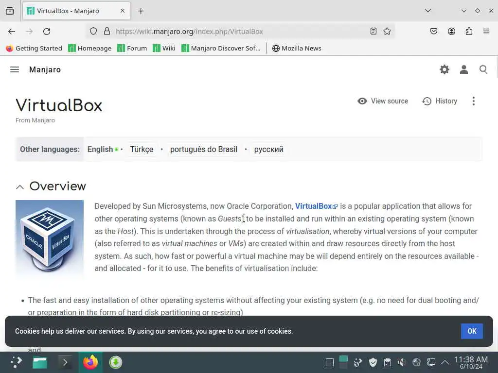Open the extensions puzzle icon

(x=469, y=31)
